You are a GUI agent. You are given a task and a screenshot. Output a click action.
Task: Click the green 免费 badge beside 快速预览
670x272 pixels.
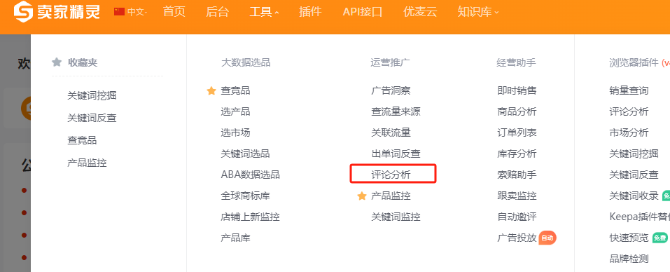tap(659, 238)
